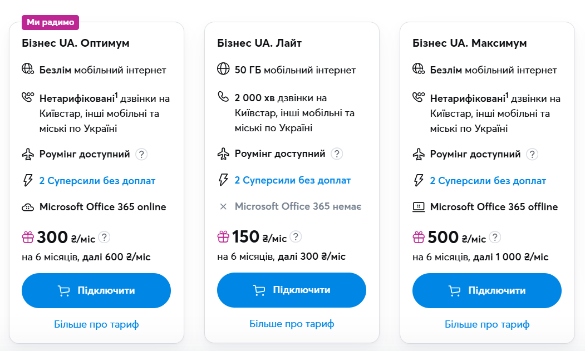Viewport: 585px width, 351px height.
Task: Click the airplane roaming icon in Бізнес UA. Максимум
Action: (419, 154)
